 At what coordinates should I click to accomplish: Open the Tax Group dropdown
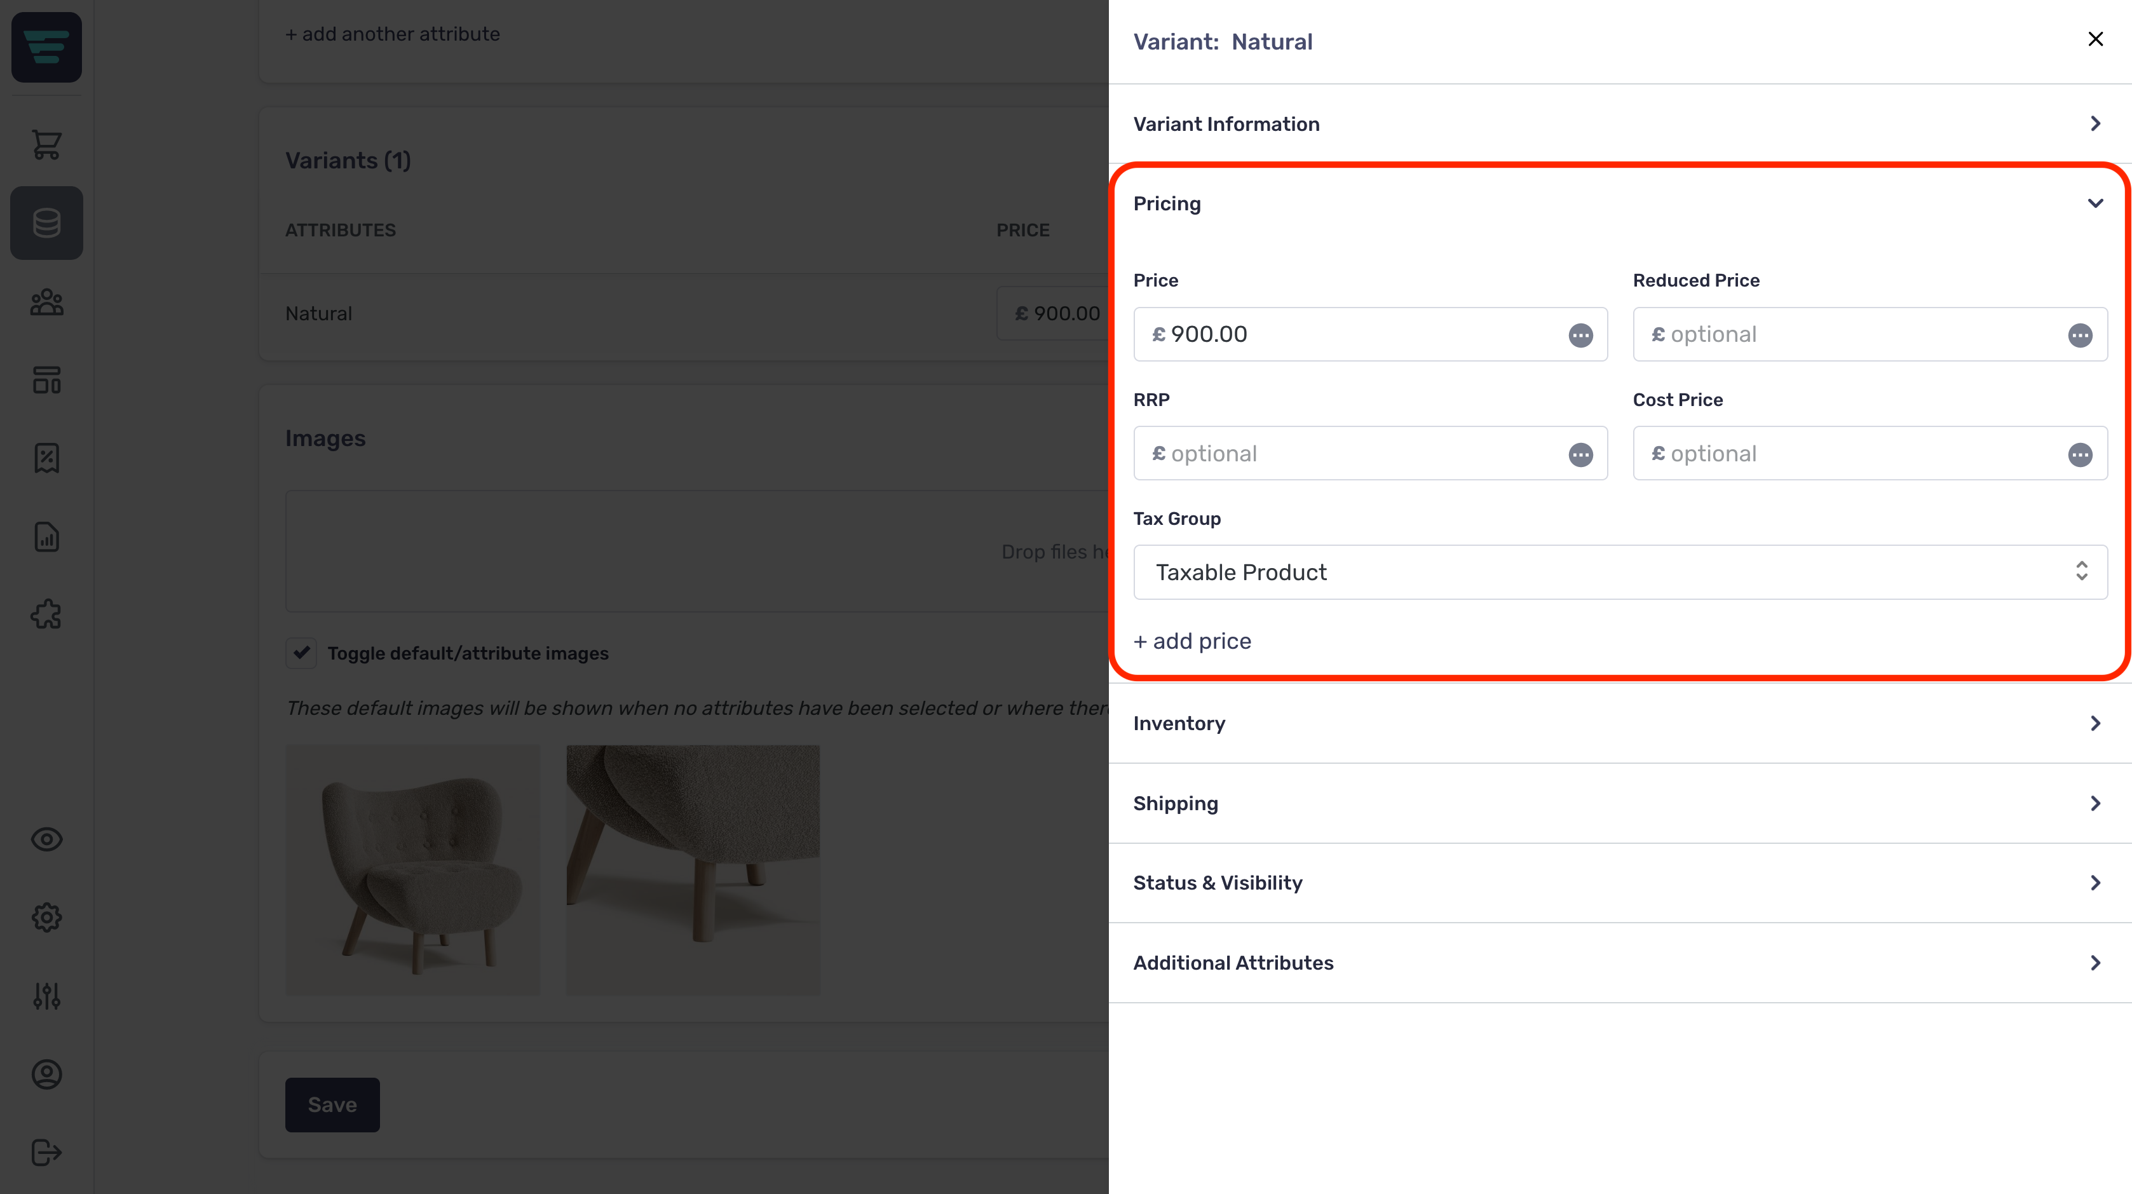click(1620, 572)
